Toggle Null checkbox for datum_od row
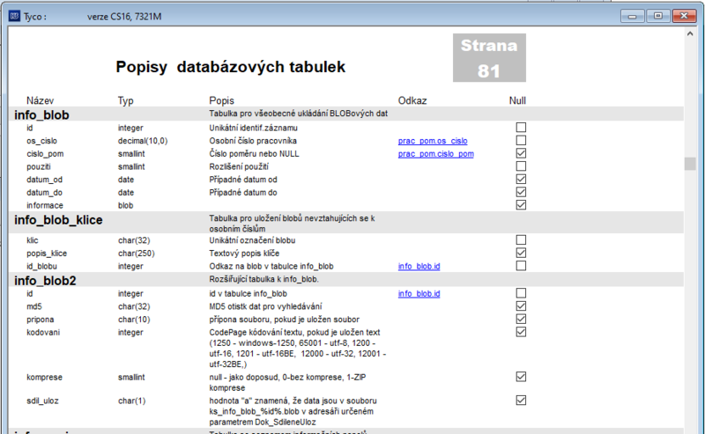The image size is (705, 434). click(x=521, y=180)
